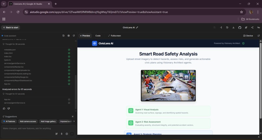Click the green check beside types.ts
This screenshot has width=262, height=140.
[x=69, y=60]
